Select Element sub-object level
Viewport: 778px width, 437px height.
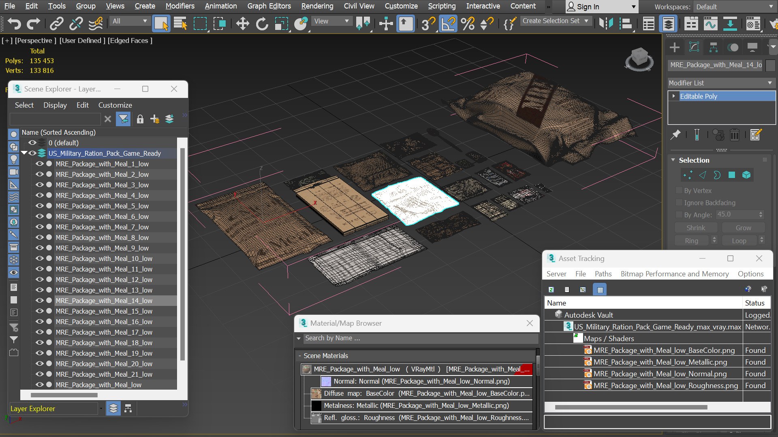746,175
